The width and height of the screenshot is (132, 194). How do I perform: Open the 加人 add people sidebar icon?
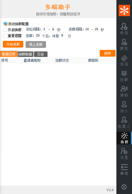[124, 107]
